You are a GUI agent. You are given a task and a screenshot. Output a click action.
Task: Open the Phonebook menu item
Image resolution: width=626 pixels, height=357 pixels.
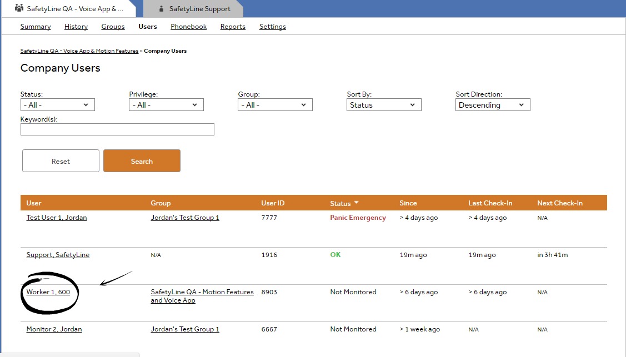tap(188, 27)
